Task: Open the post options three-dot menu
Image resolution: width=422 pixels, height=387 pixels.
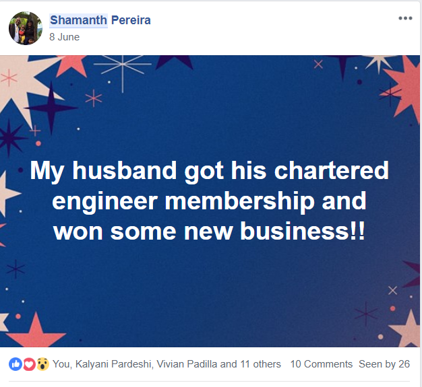Action: (404, 18)
